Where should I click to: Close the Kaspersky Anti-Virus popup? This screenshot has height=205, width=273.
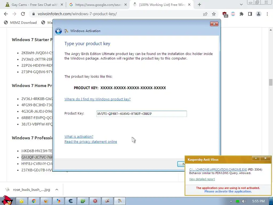point(265,158)
